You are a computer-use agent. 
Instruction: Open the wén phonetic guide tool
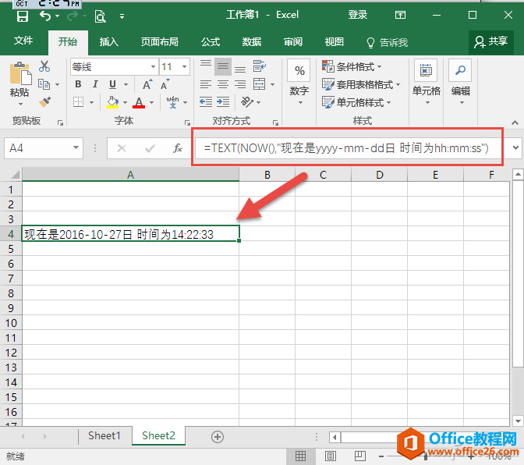pos(172,102)
